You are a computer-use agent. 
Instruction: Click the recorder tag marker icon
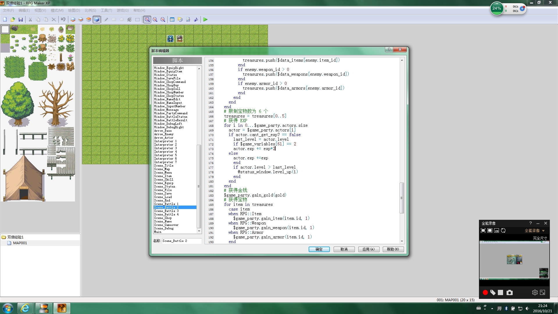(493, 292)
